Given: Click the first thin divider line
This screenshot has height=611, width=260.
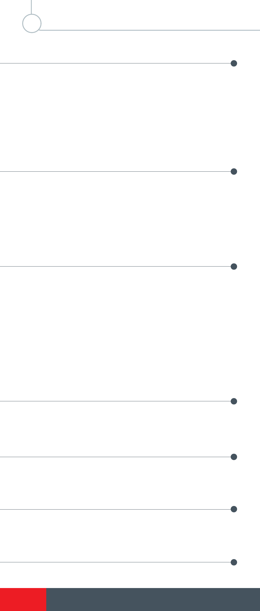Looking at the screenshot, I should (x=115, y=63).
